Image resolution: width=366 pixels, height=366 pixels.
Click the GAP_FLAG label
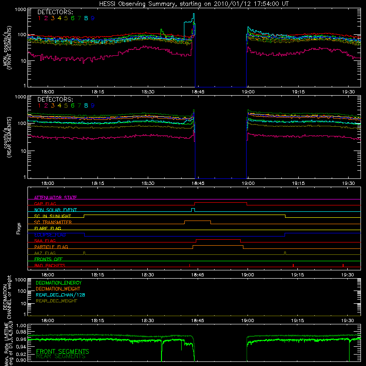(45, 204)
